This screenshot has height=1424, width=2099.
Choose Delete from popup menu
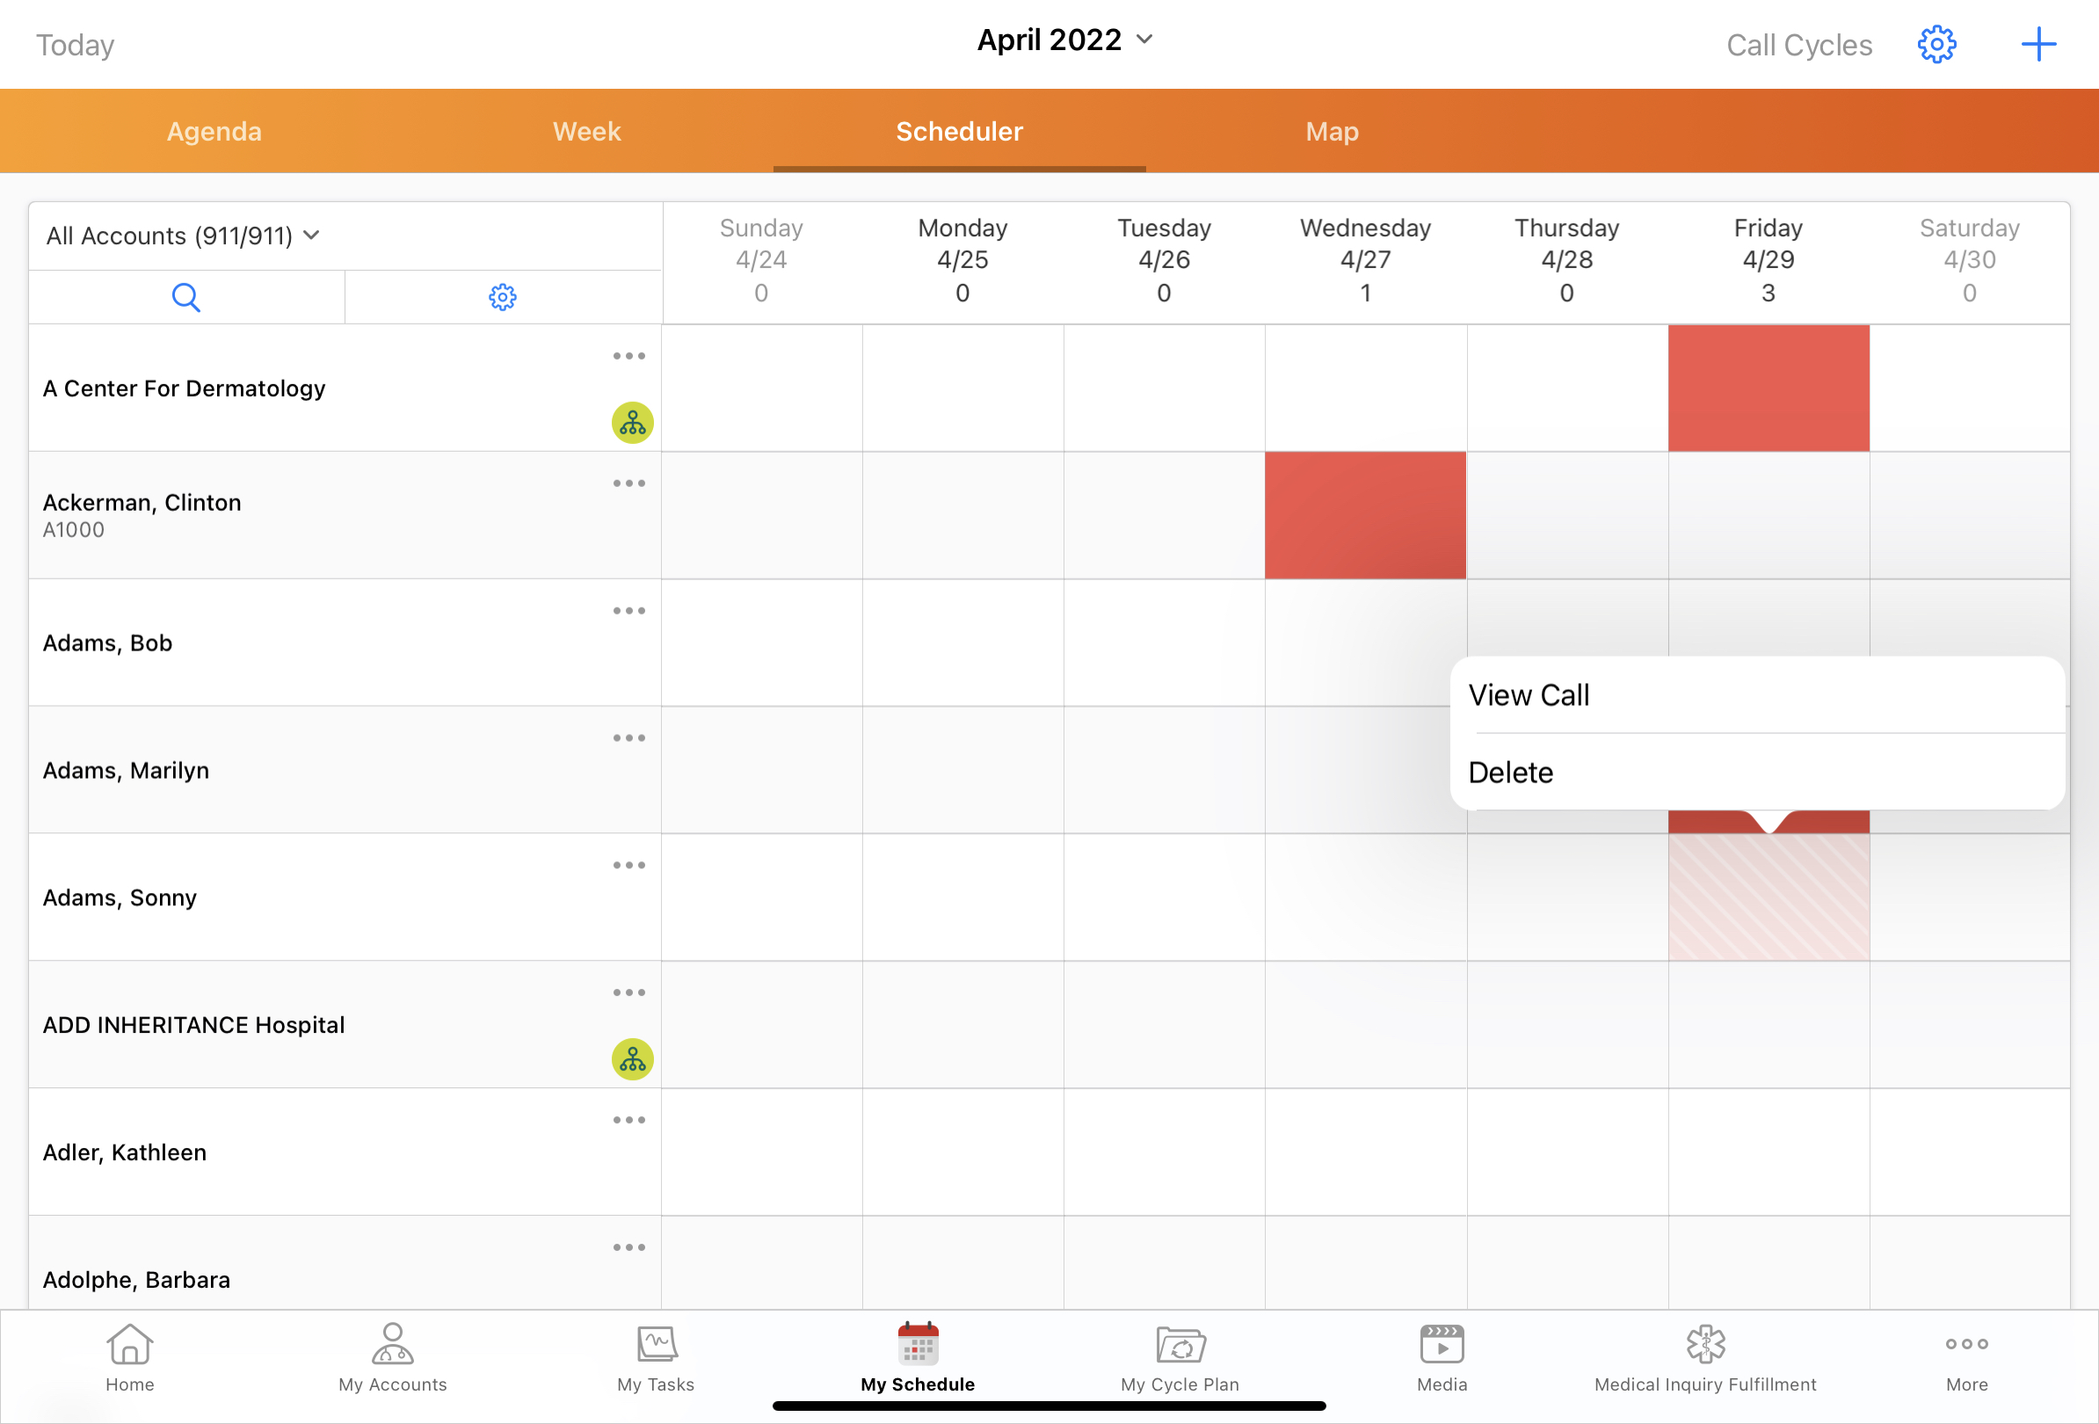tap(1510, 773)
